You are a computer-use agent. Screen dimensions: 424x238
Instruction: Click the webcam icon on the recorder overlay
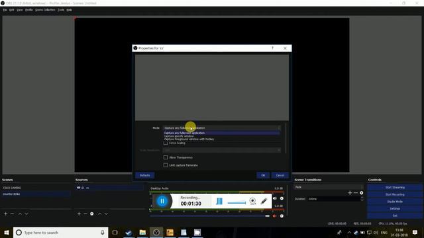(252, 201)
